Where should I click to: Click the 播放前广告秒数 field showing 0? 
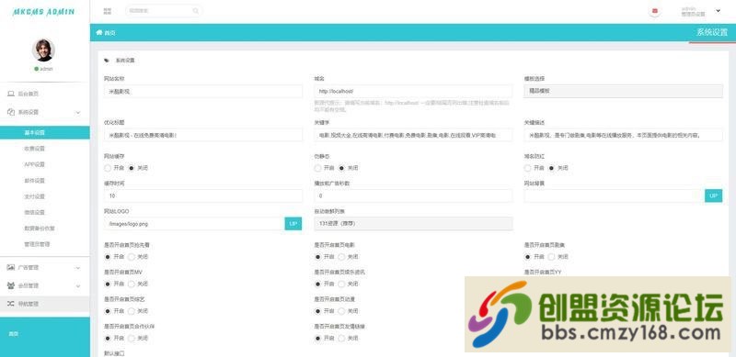[413, 195]
